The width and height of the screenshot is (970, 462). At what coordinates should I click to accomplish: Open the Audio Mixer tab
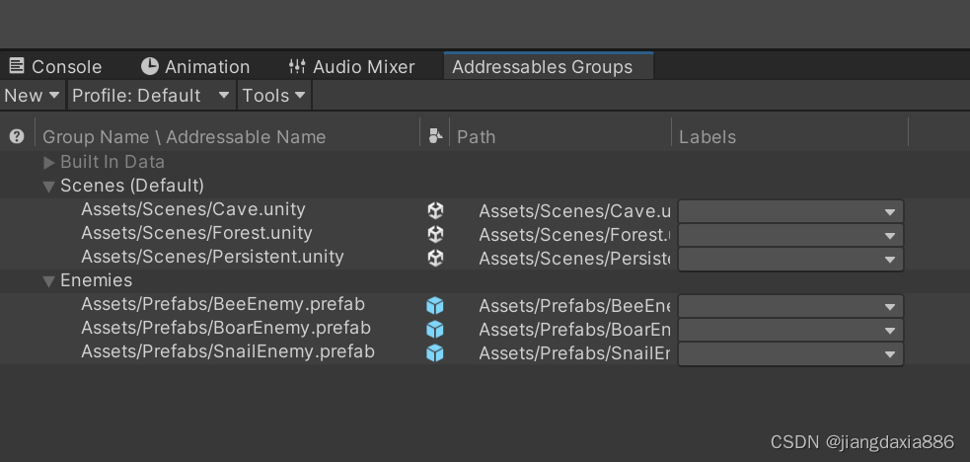tap(351, 67)
